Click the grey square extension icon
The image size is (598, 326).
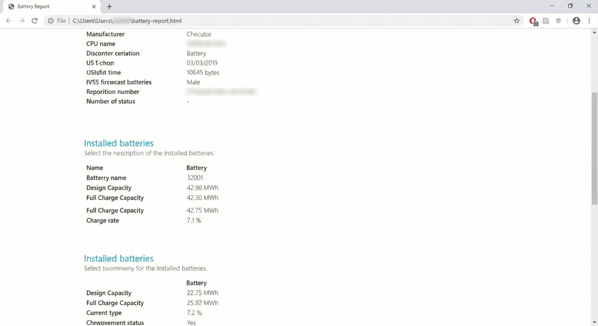pyautogui.click(x=545, y=20)
